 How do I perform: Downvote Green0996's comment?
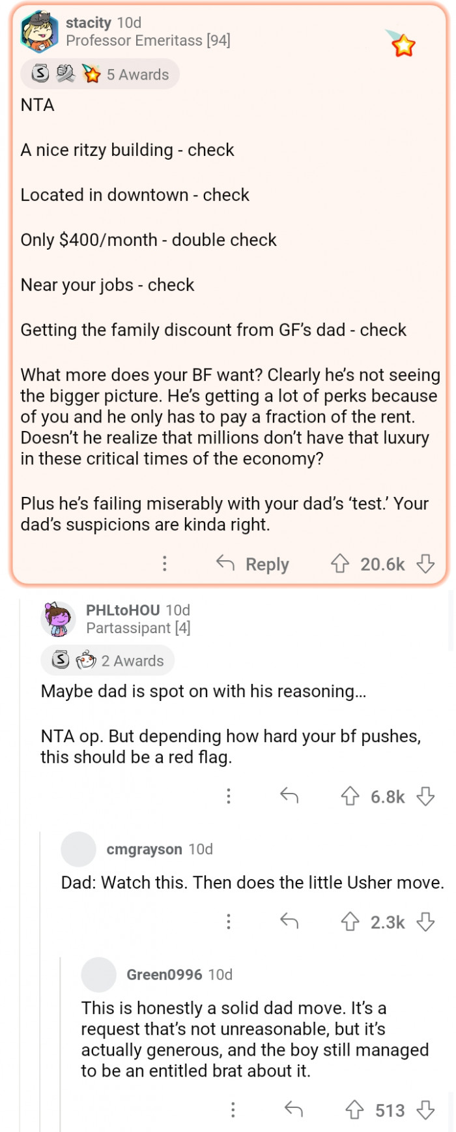click(425, 1110)
